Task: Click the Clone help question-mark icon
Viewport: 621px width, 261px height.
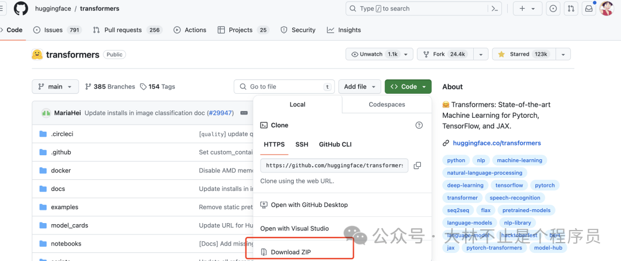Action: click(419, 125)
